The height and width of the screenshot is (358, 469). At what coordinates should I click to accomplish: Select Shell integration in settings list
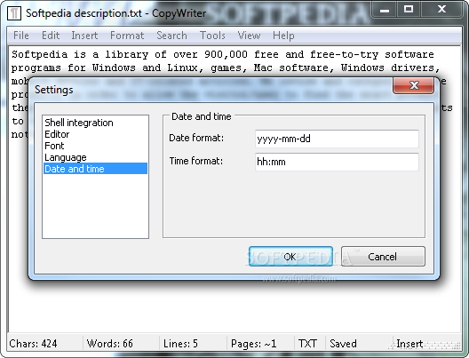(x=95, y=123)
